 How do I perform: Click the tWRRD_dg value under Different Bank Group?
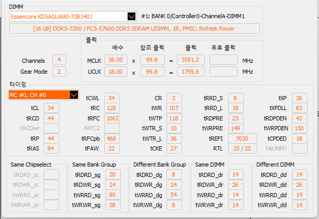[174, 195]
